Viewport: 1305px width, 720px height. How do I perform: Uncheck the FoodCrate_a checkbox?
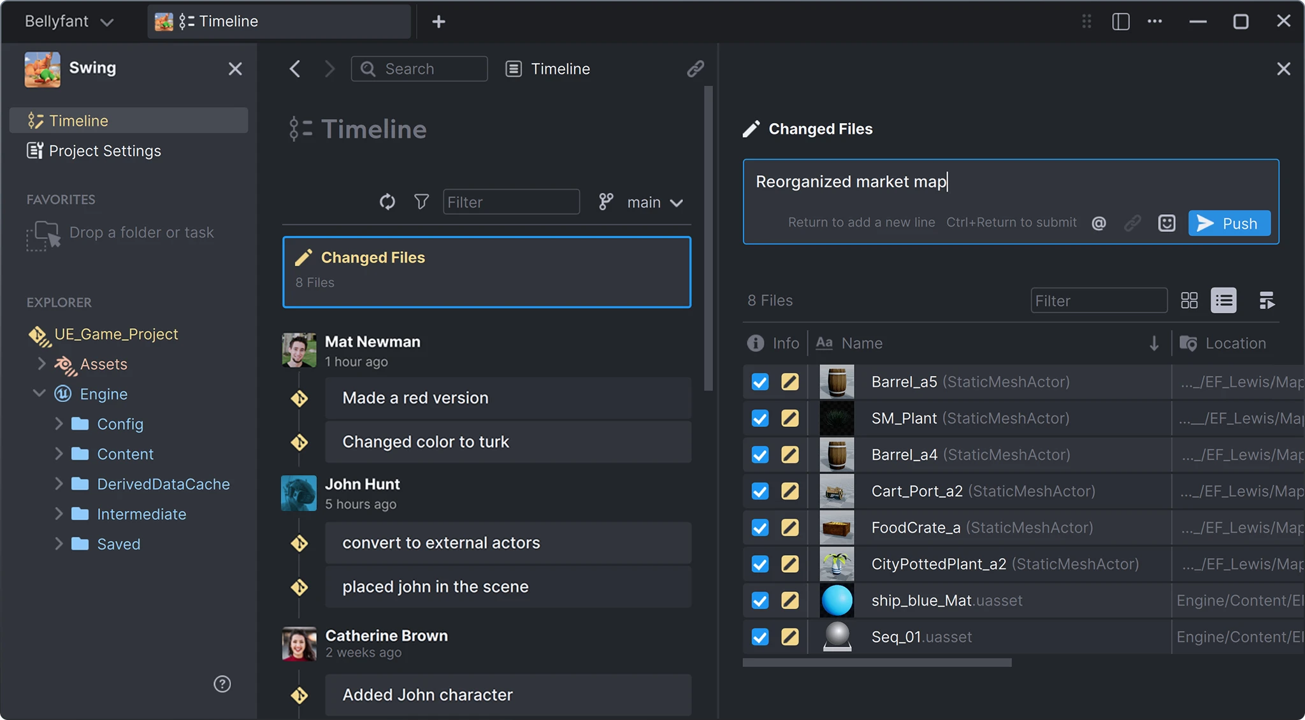coord(759,528)
